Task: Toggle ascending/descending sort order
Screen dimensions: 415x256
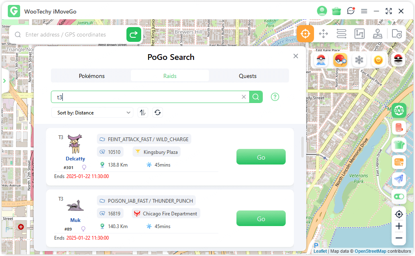Action: [x=142, y=112]
